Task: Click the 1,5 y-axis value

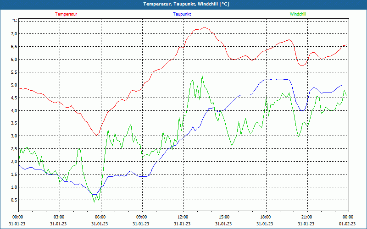Action: [14, 174]
